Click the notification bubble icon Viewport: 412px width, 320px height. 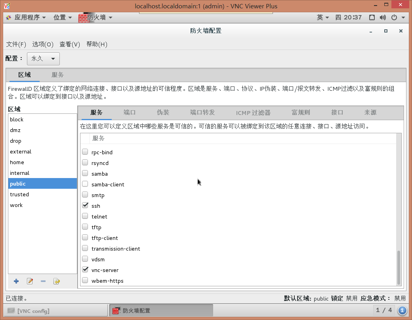click(x=402, y=310)
